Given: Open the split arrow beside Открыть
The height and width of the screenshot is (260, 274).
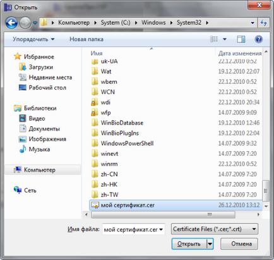Looking at the screenshot, I should (x=210, y=244).
